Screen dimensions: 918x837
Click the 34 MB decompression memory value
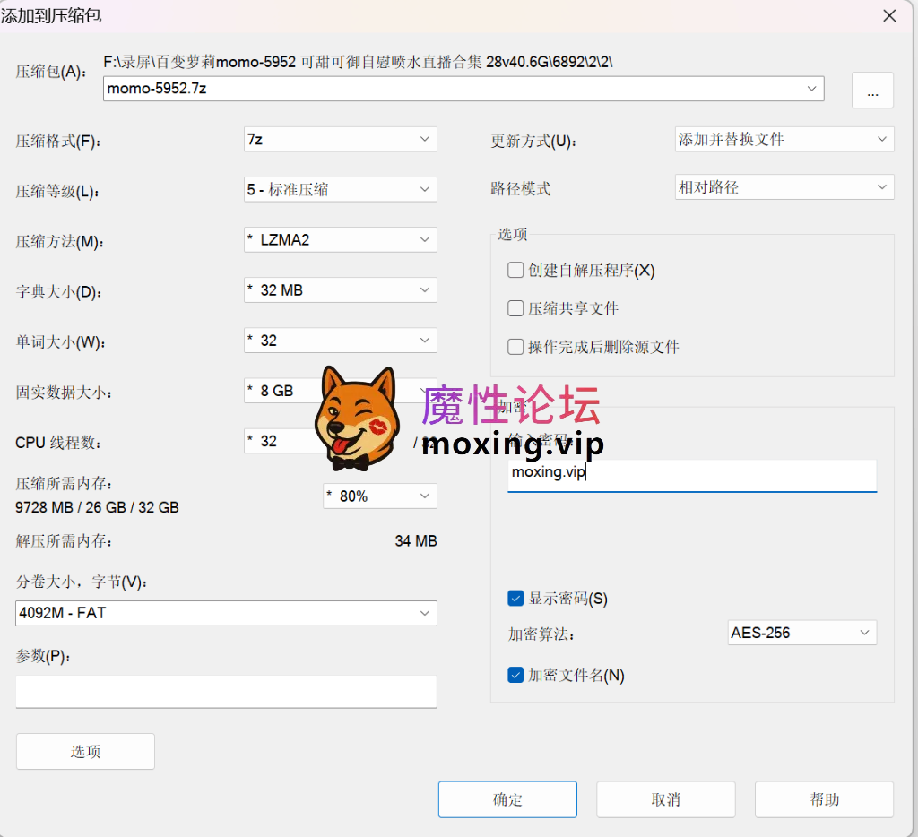[x=416, y=541]
